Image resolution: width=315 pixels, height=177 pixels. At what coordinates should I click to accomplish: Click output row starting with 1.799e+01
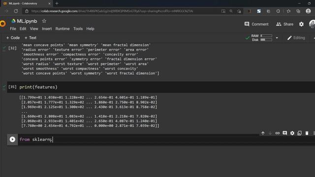tap(88, 97)
